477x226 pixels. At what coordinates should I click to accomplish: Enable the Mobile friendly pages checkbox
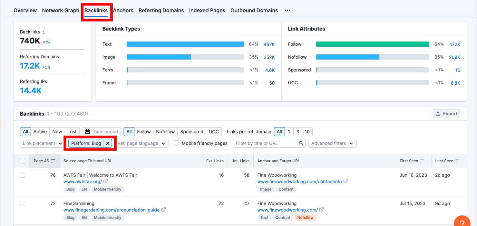click(x=177, y=143)
